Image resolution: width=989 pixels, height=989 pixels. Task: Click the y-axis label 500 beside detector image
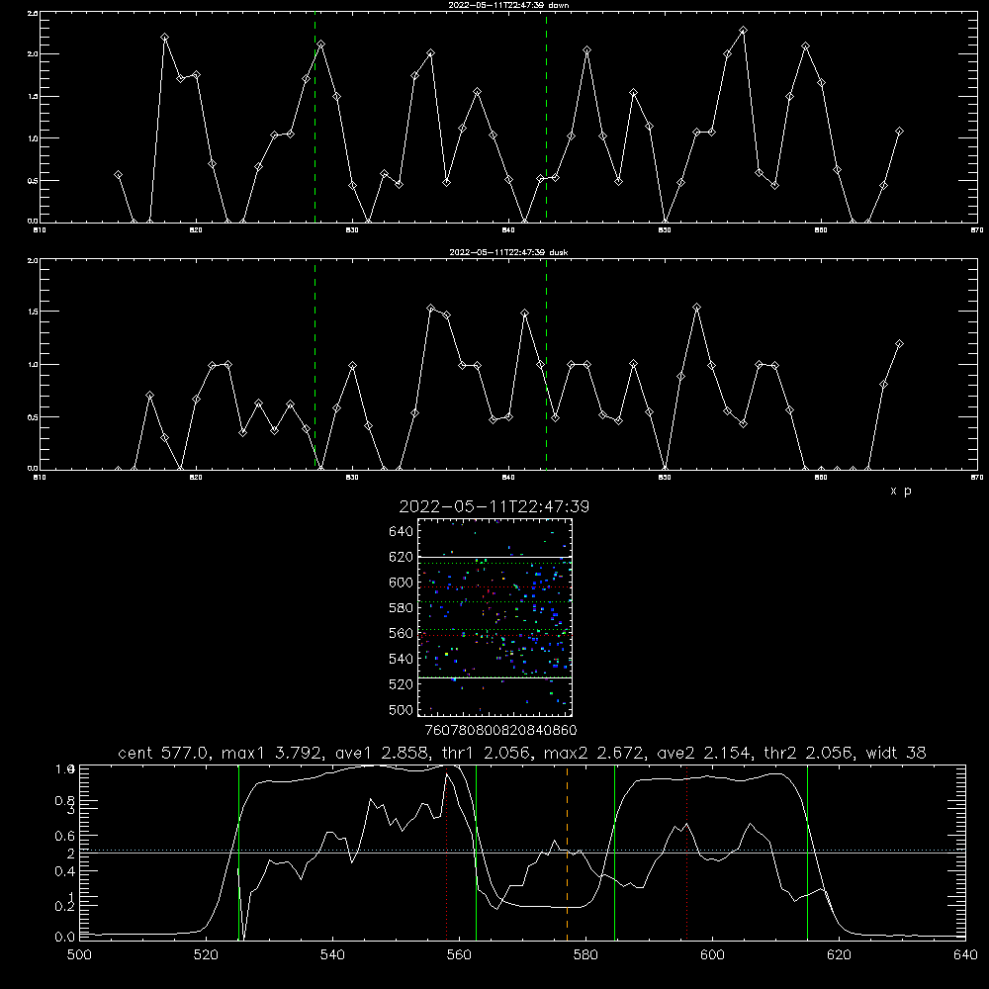click(401, 709)
